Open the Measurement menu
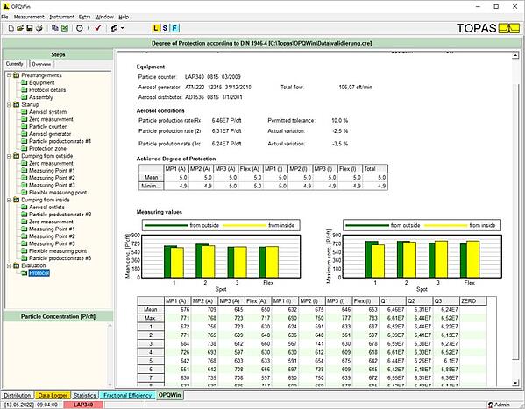The height and width of the screenshot is (409, 525). point(29,17)
